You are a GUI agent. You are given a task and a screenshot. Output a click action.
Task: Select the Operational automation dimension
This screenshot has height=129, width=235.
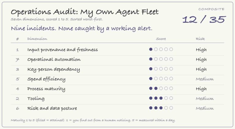point(54,59)
